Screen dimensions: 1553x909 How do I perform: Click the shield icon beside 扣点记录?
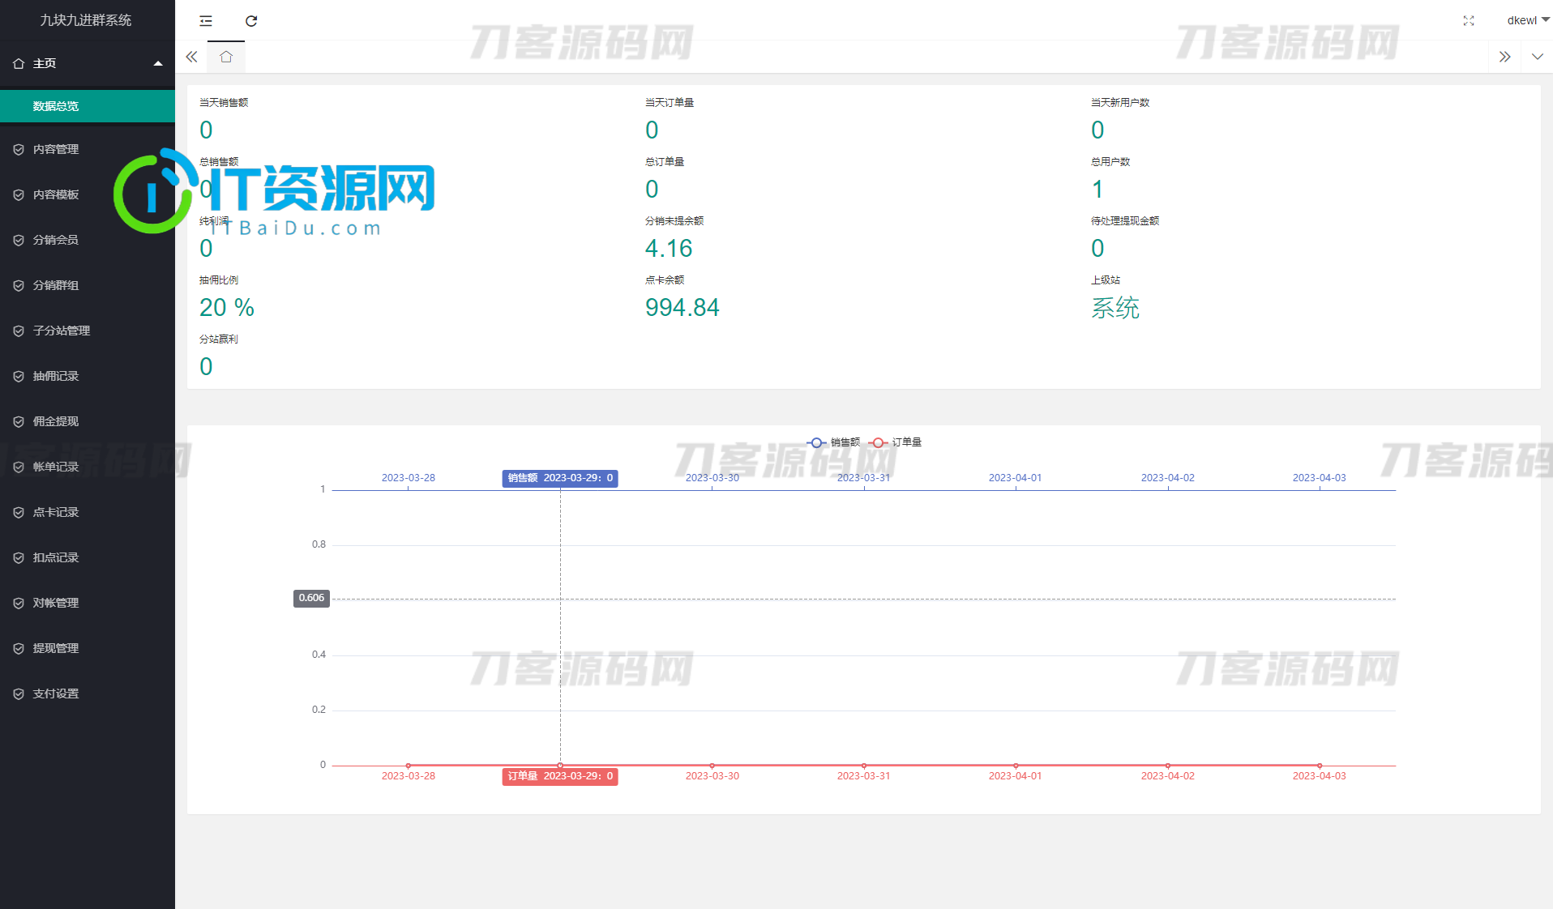click(x=19, y=557)
